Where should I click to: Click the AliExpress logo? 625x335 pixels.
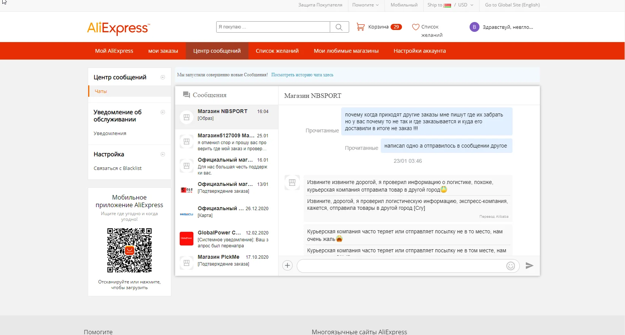[x=119, y=28]
